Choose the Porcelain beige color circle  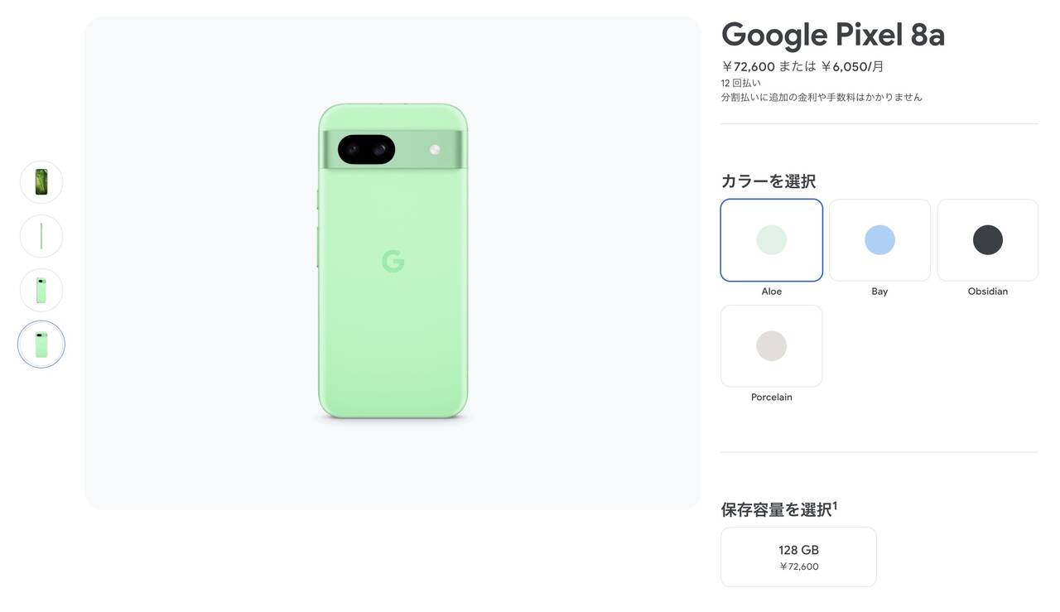point(771,346)
